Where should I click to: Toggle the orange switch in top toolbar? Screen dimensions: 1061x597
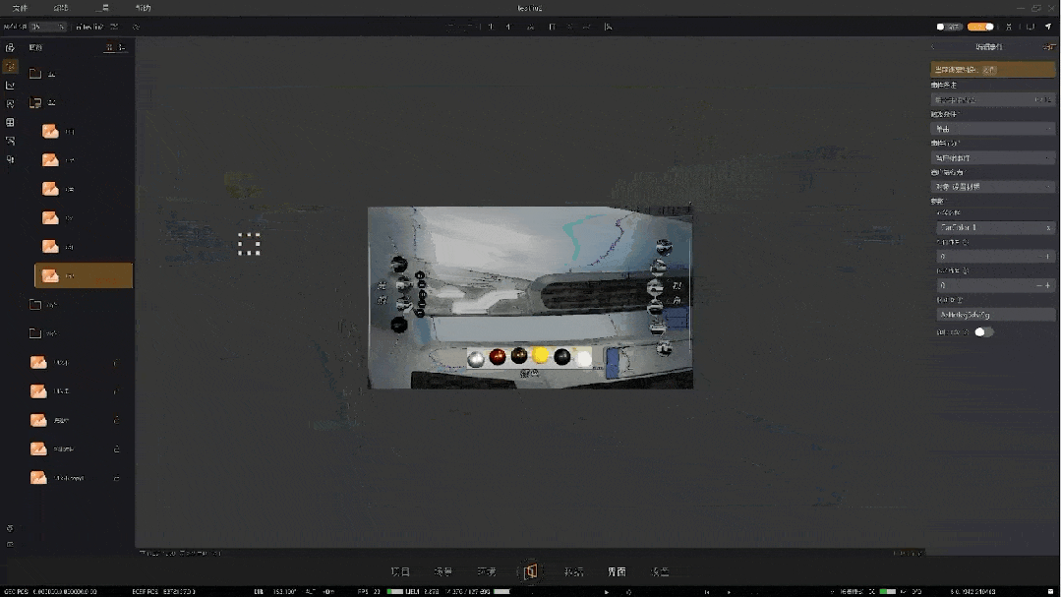[x=980, y=27]
